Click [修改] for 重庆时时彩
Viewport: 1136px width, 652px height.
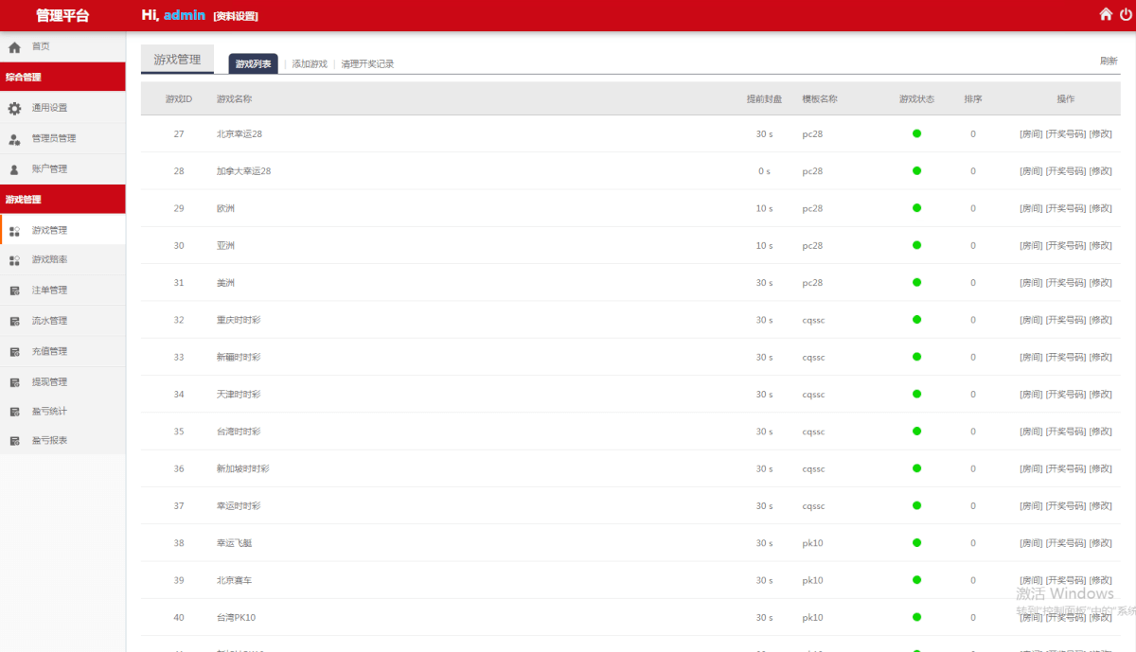[1100, 320]
